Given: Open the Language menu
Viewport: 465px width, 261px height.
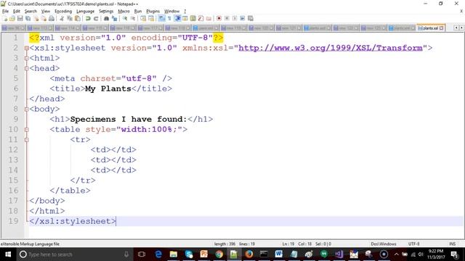Looking at the screenshot, I should click(x=85, y=12).
